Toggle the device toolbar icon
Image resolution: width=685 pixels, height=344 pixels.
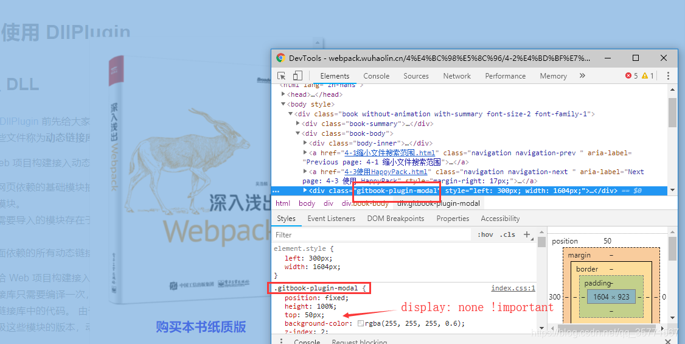(x=297, y=75)
